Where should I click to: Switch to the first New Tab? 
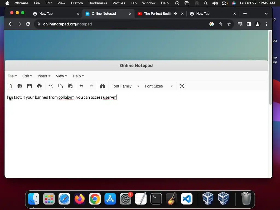tap(56, 14)
